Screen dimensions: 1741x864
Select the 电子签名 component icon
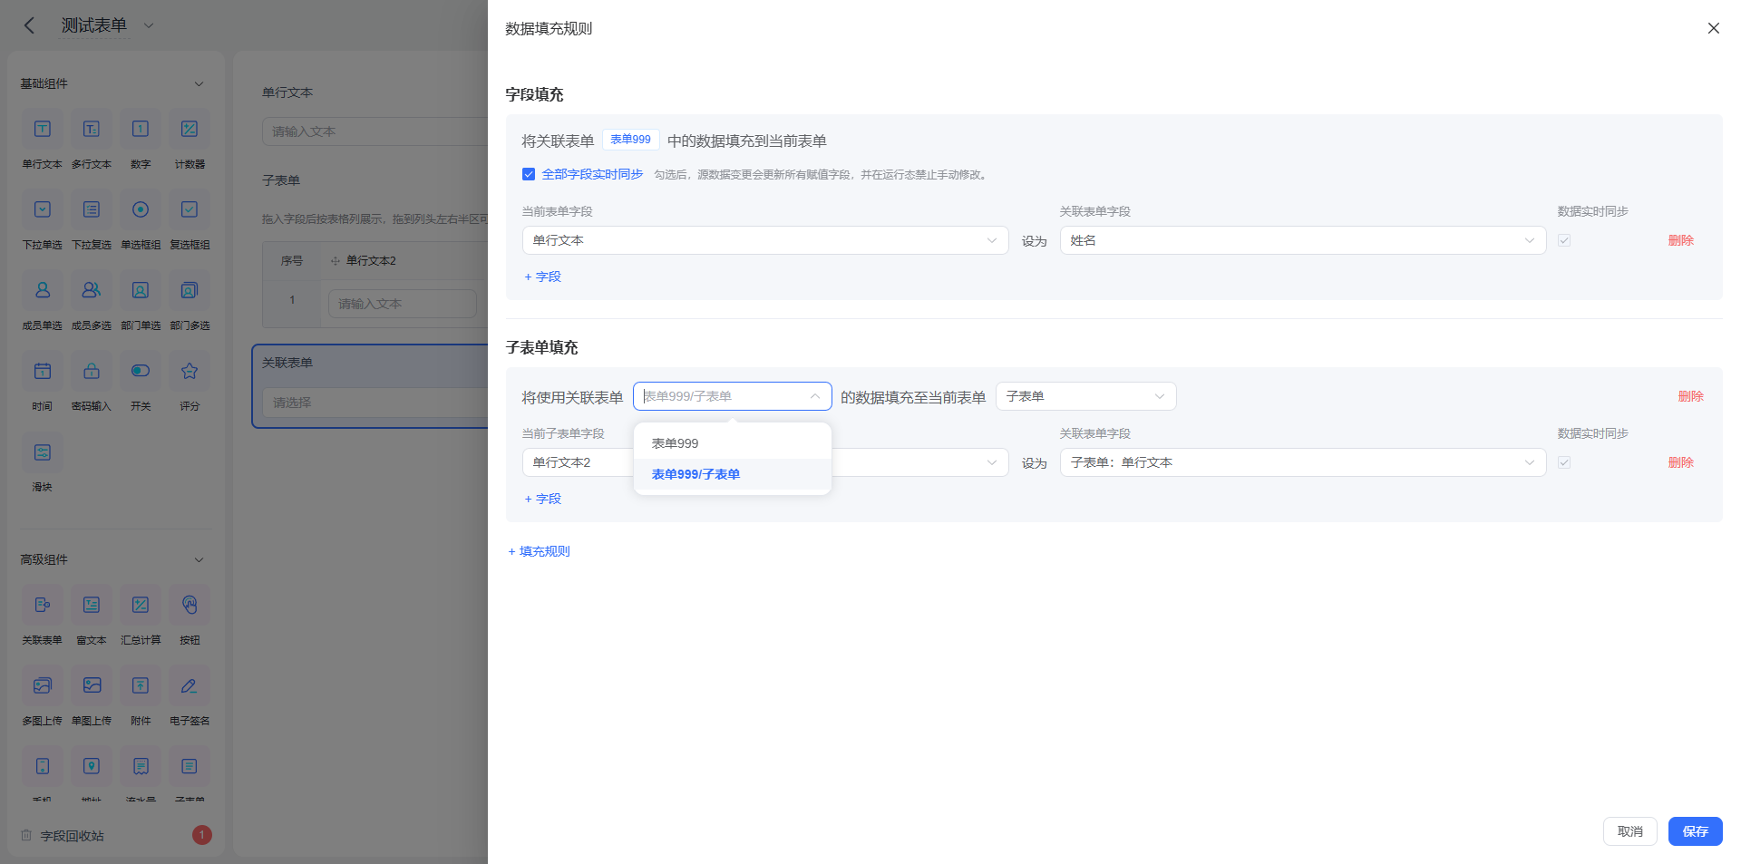point(190,685)
